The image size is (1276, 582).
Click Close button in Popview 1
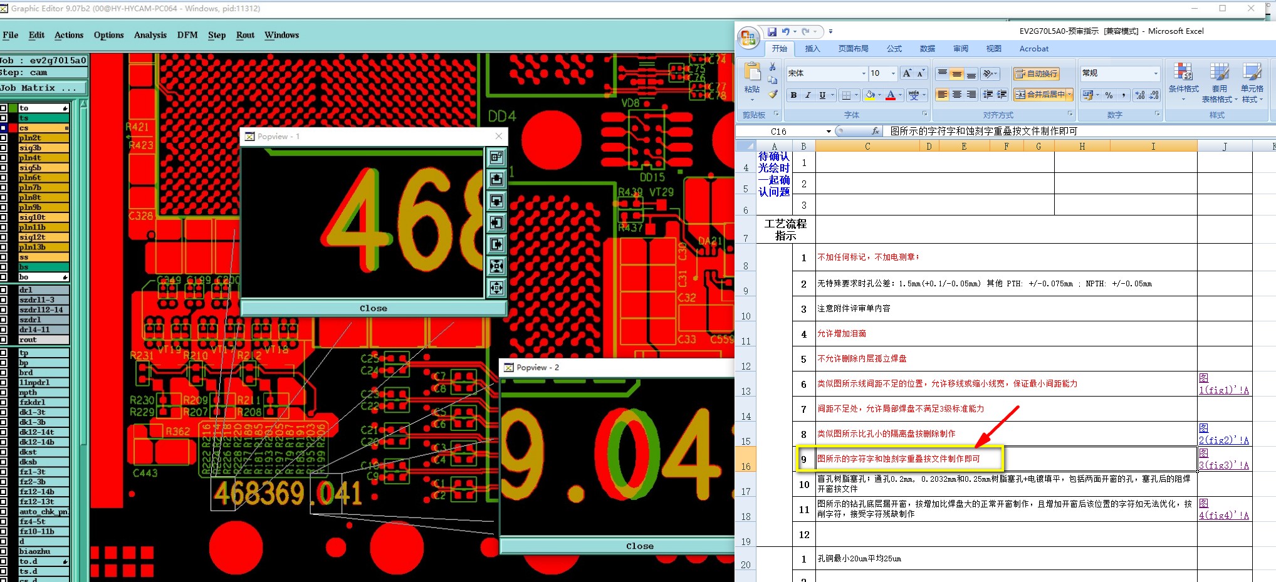pyautogui.click(x=374, y=308)
